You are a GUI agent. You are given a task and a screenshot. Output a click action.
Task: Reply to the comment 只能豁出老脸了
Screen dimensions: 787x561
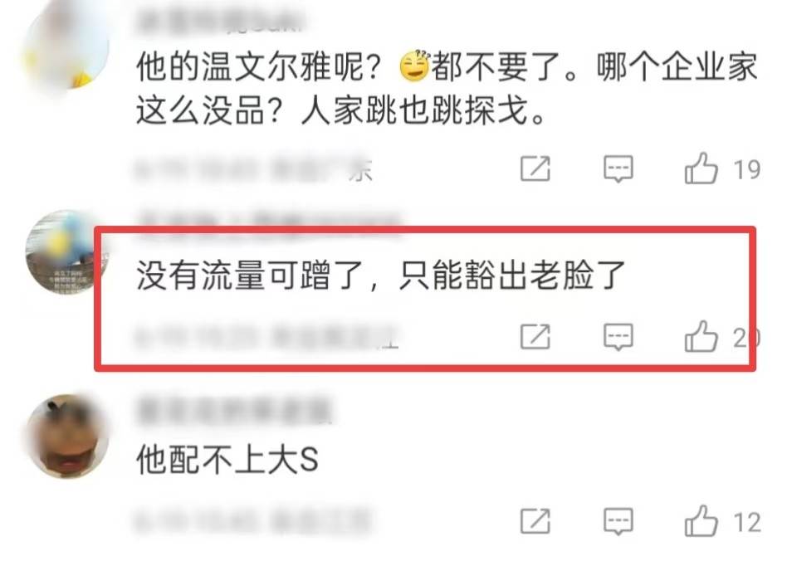click(618, 336)
